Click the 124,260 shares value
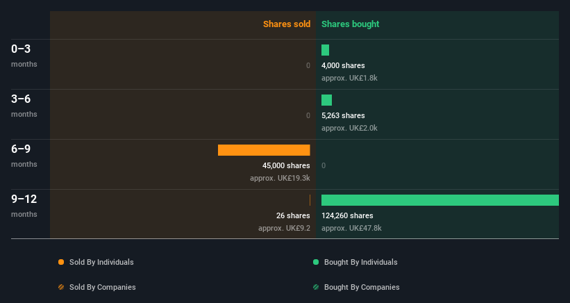This screenshot has height=303, width=570. 347,215
